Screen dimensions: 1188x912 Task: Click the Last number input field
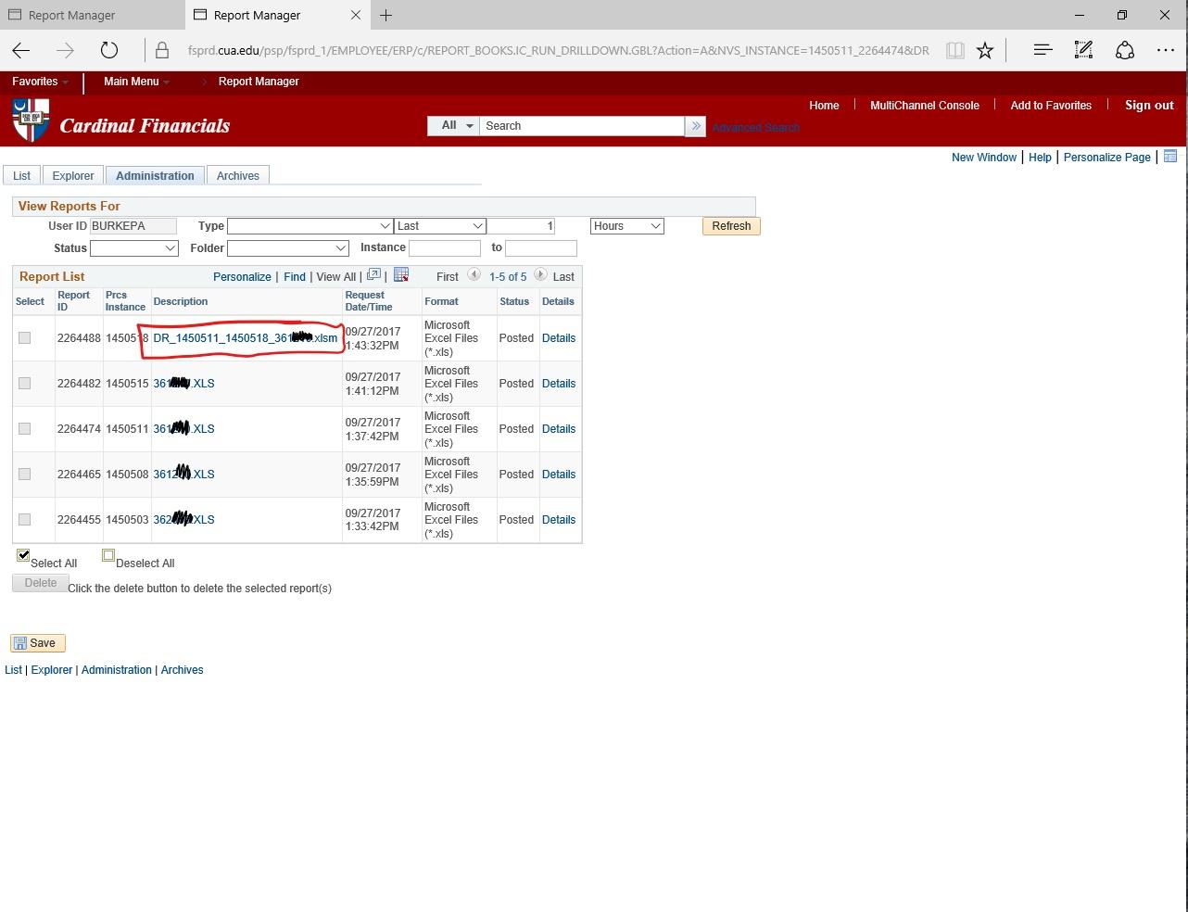point(522,226)
